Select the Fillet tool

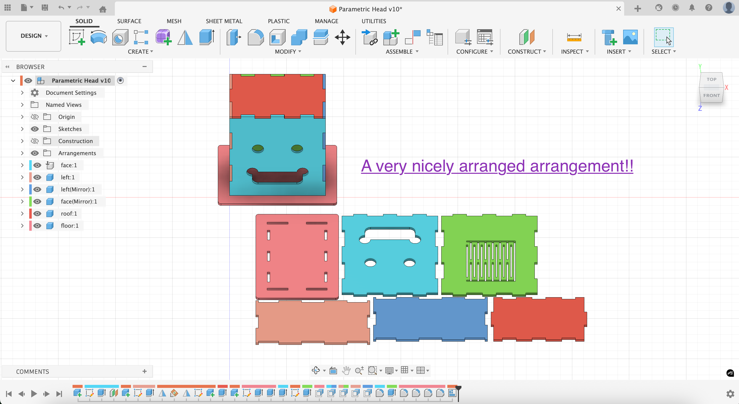255,37
